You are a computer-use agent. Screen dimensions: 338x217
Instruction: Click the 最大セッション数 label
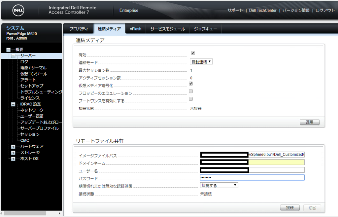point(94,70)
